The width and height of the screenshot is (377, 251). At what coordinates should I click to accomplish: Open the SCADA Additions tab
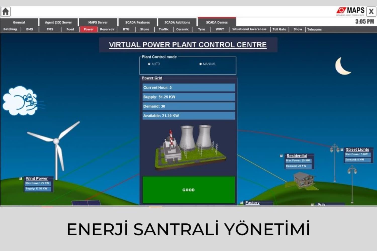(177, 22)
